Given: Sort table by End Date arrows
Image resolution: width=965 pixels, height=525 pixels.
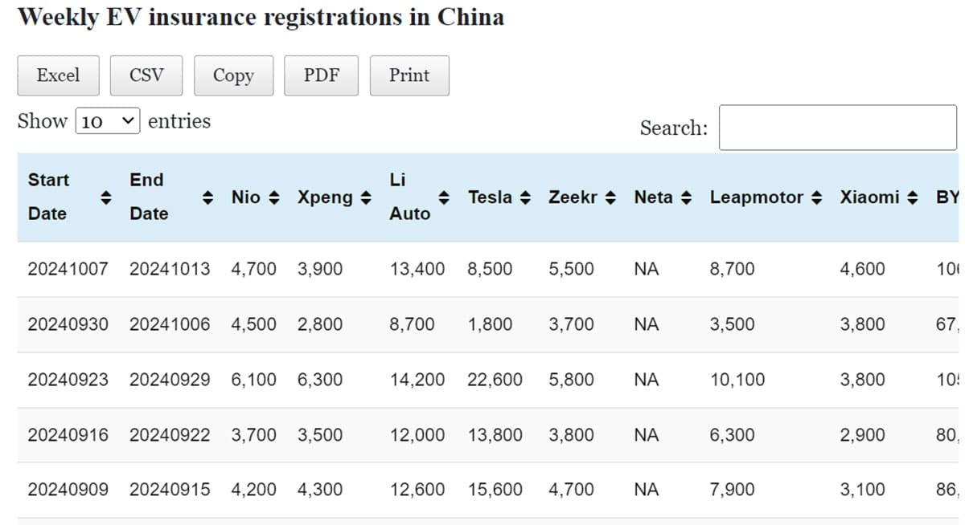Looking at the screenshot, I should tap(207, 197).
